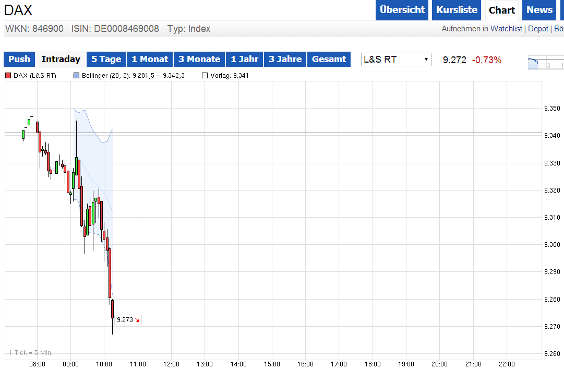Select the Intraday chart view
This screenshot has height=369, width=564.
(61, 59)
